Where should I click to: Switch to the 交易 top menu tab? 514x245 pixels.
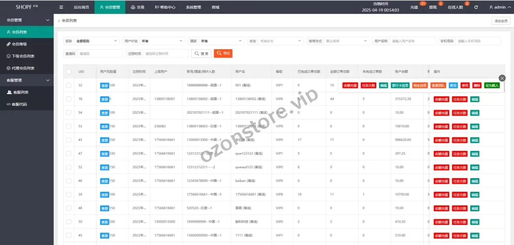tap(137, 7)
